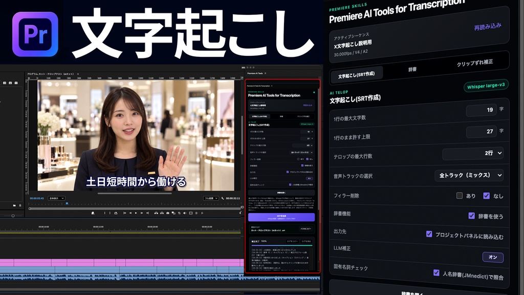This screenshot has width=524, height=295.
Task: Select small panel's 辞書 tab
Action: coord(281,116)
